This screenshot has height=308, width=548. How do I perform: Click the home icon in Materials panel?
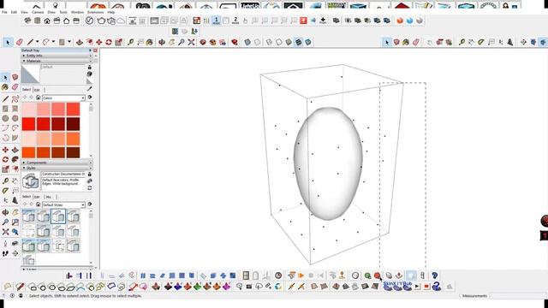pyautogui.click(x=38, y=98)
